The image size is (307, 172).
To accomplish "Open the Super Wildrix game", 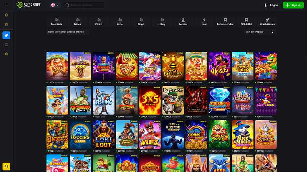I will point(150,135).
